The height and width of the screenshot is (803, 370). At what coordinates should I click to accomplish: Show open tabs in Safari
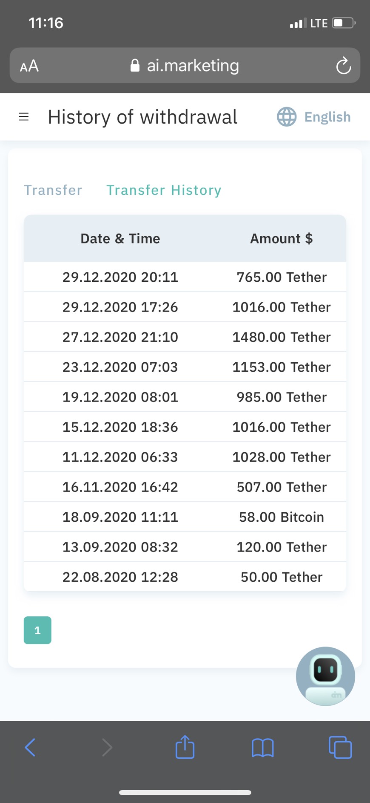(x=340, y=748)
